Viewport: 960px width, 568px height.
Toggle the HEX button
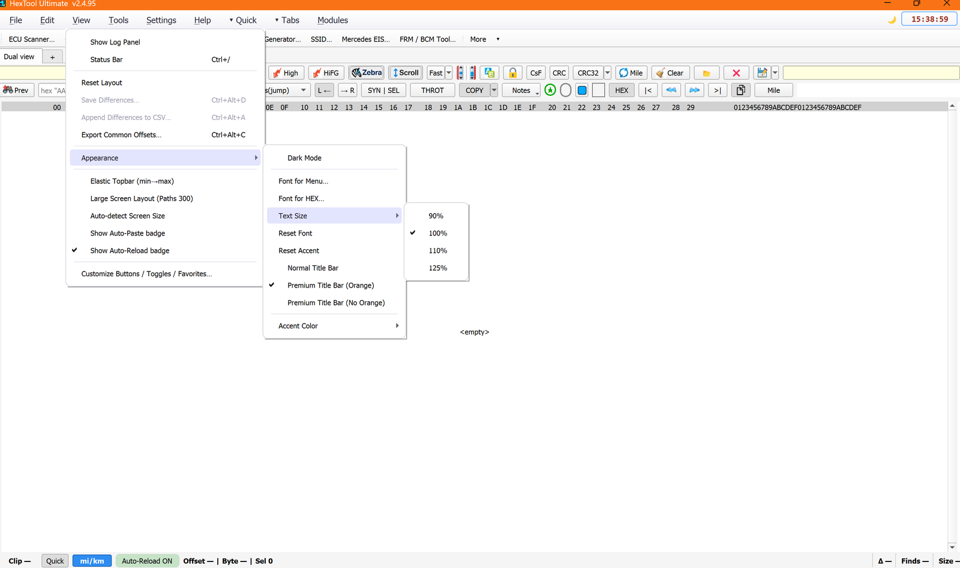tap(622, 90)
